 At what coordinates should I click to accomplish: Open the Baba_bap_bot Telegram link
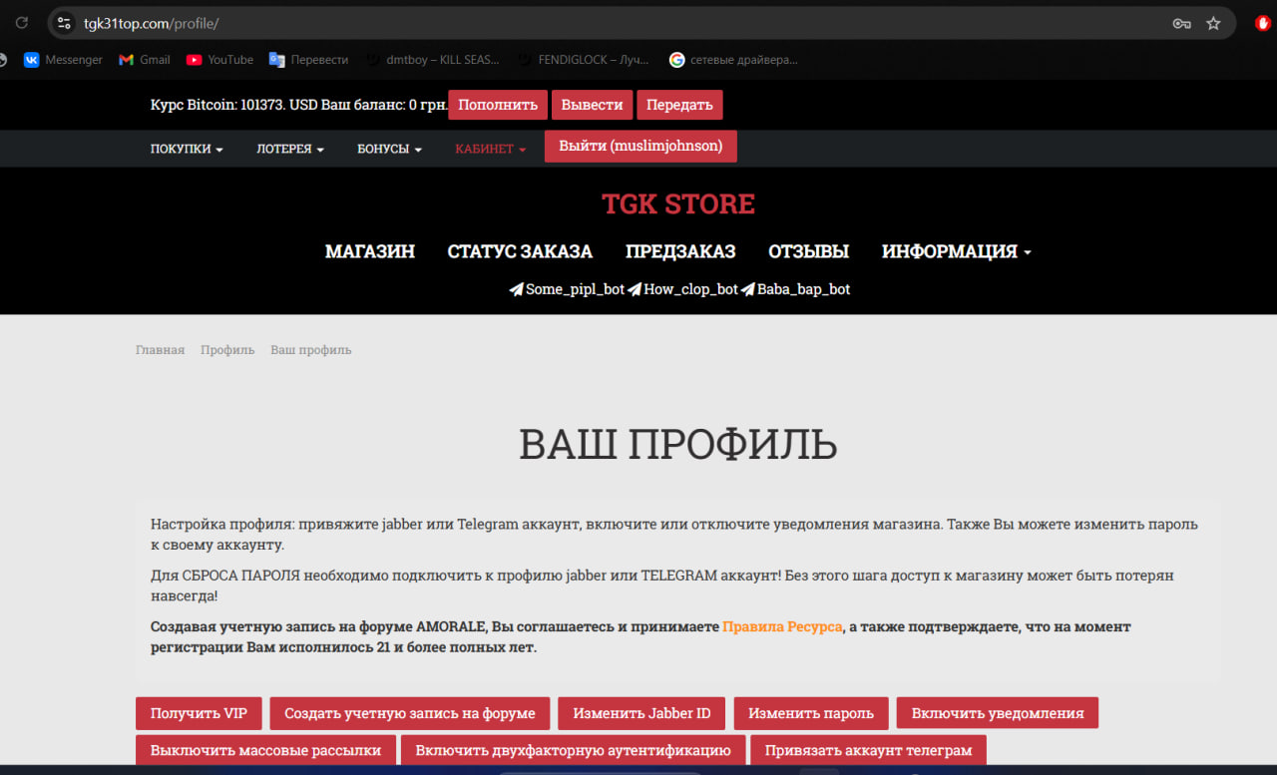[x=796, y=289]
